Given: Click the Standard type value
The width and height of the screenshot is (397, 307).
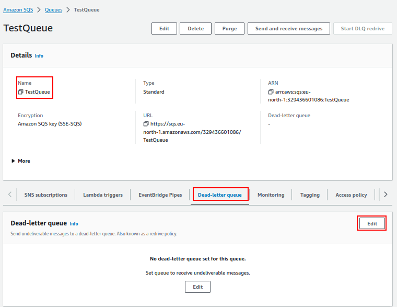Looking at the screenshot, I should tap(154, 92).
